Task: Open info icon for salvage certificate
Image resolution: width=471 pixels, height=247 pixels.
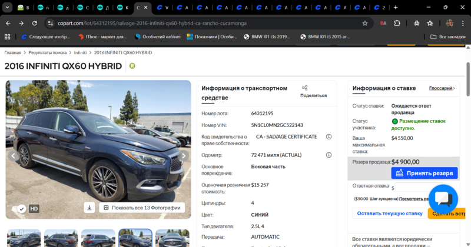Action: 329,137
